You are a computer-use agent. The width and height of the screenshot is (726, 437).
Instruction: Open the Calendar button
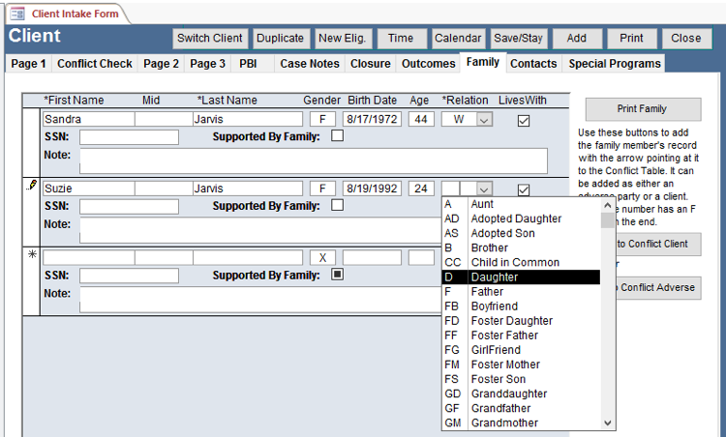pyautogui.click(x=458, y=39)
